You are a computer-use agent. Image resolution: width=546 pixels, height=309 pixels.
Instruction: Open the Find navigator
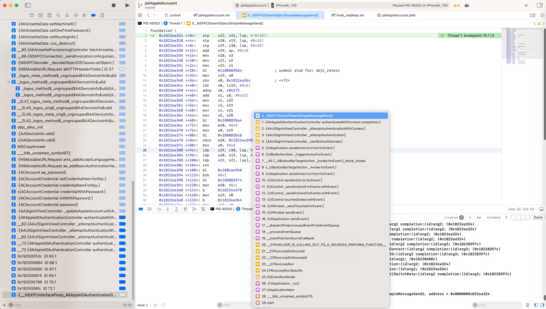pos(58,15)
